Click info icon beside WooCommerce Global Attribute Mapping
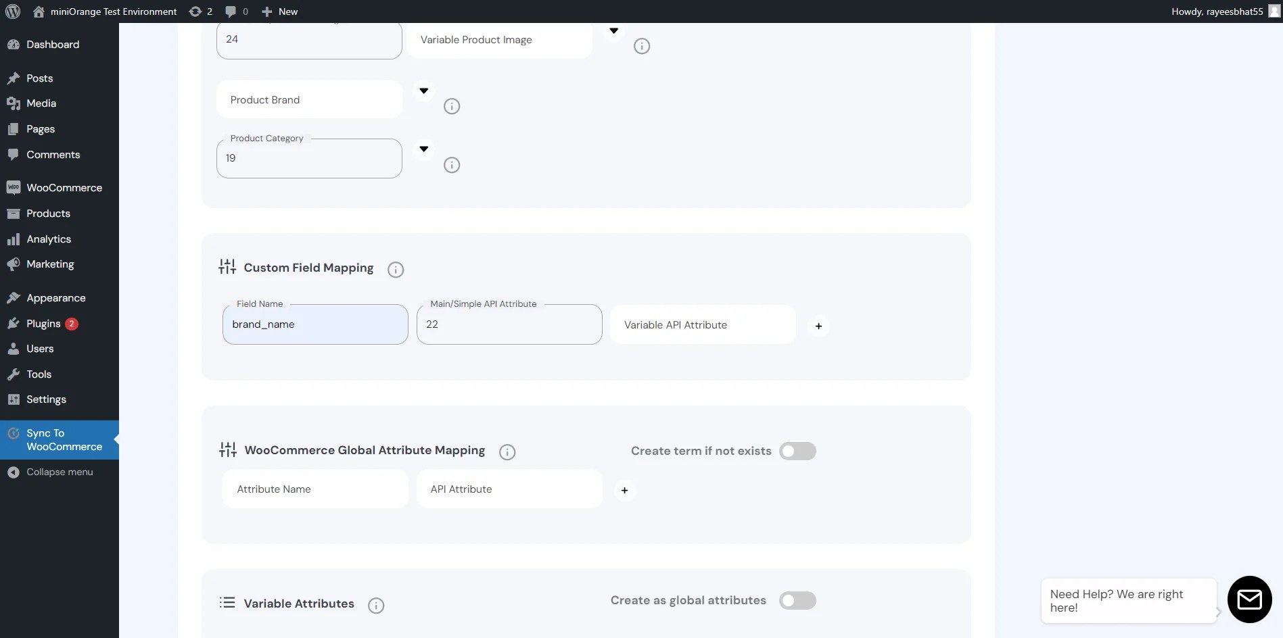Screen dimensions: 1283x638 [507, 452]
